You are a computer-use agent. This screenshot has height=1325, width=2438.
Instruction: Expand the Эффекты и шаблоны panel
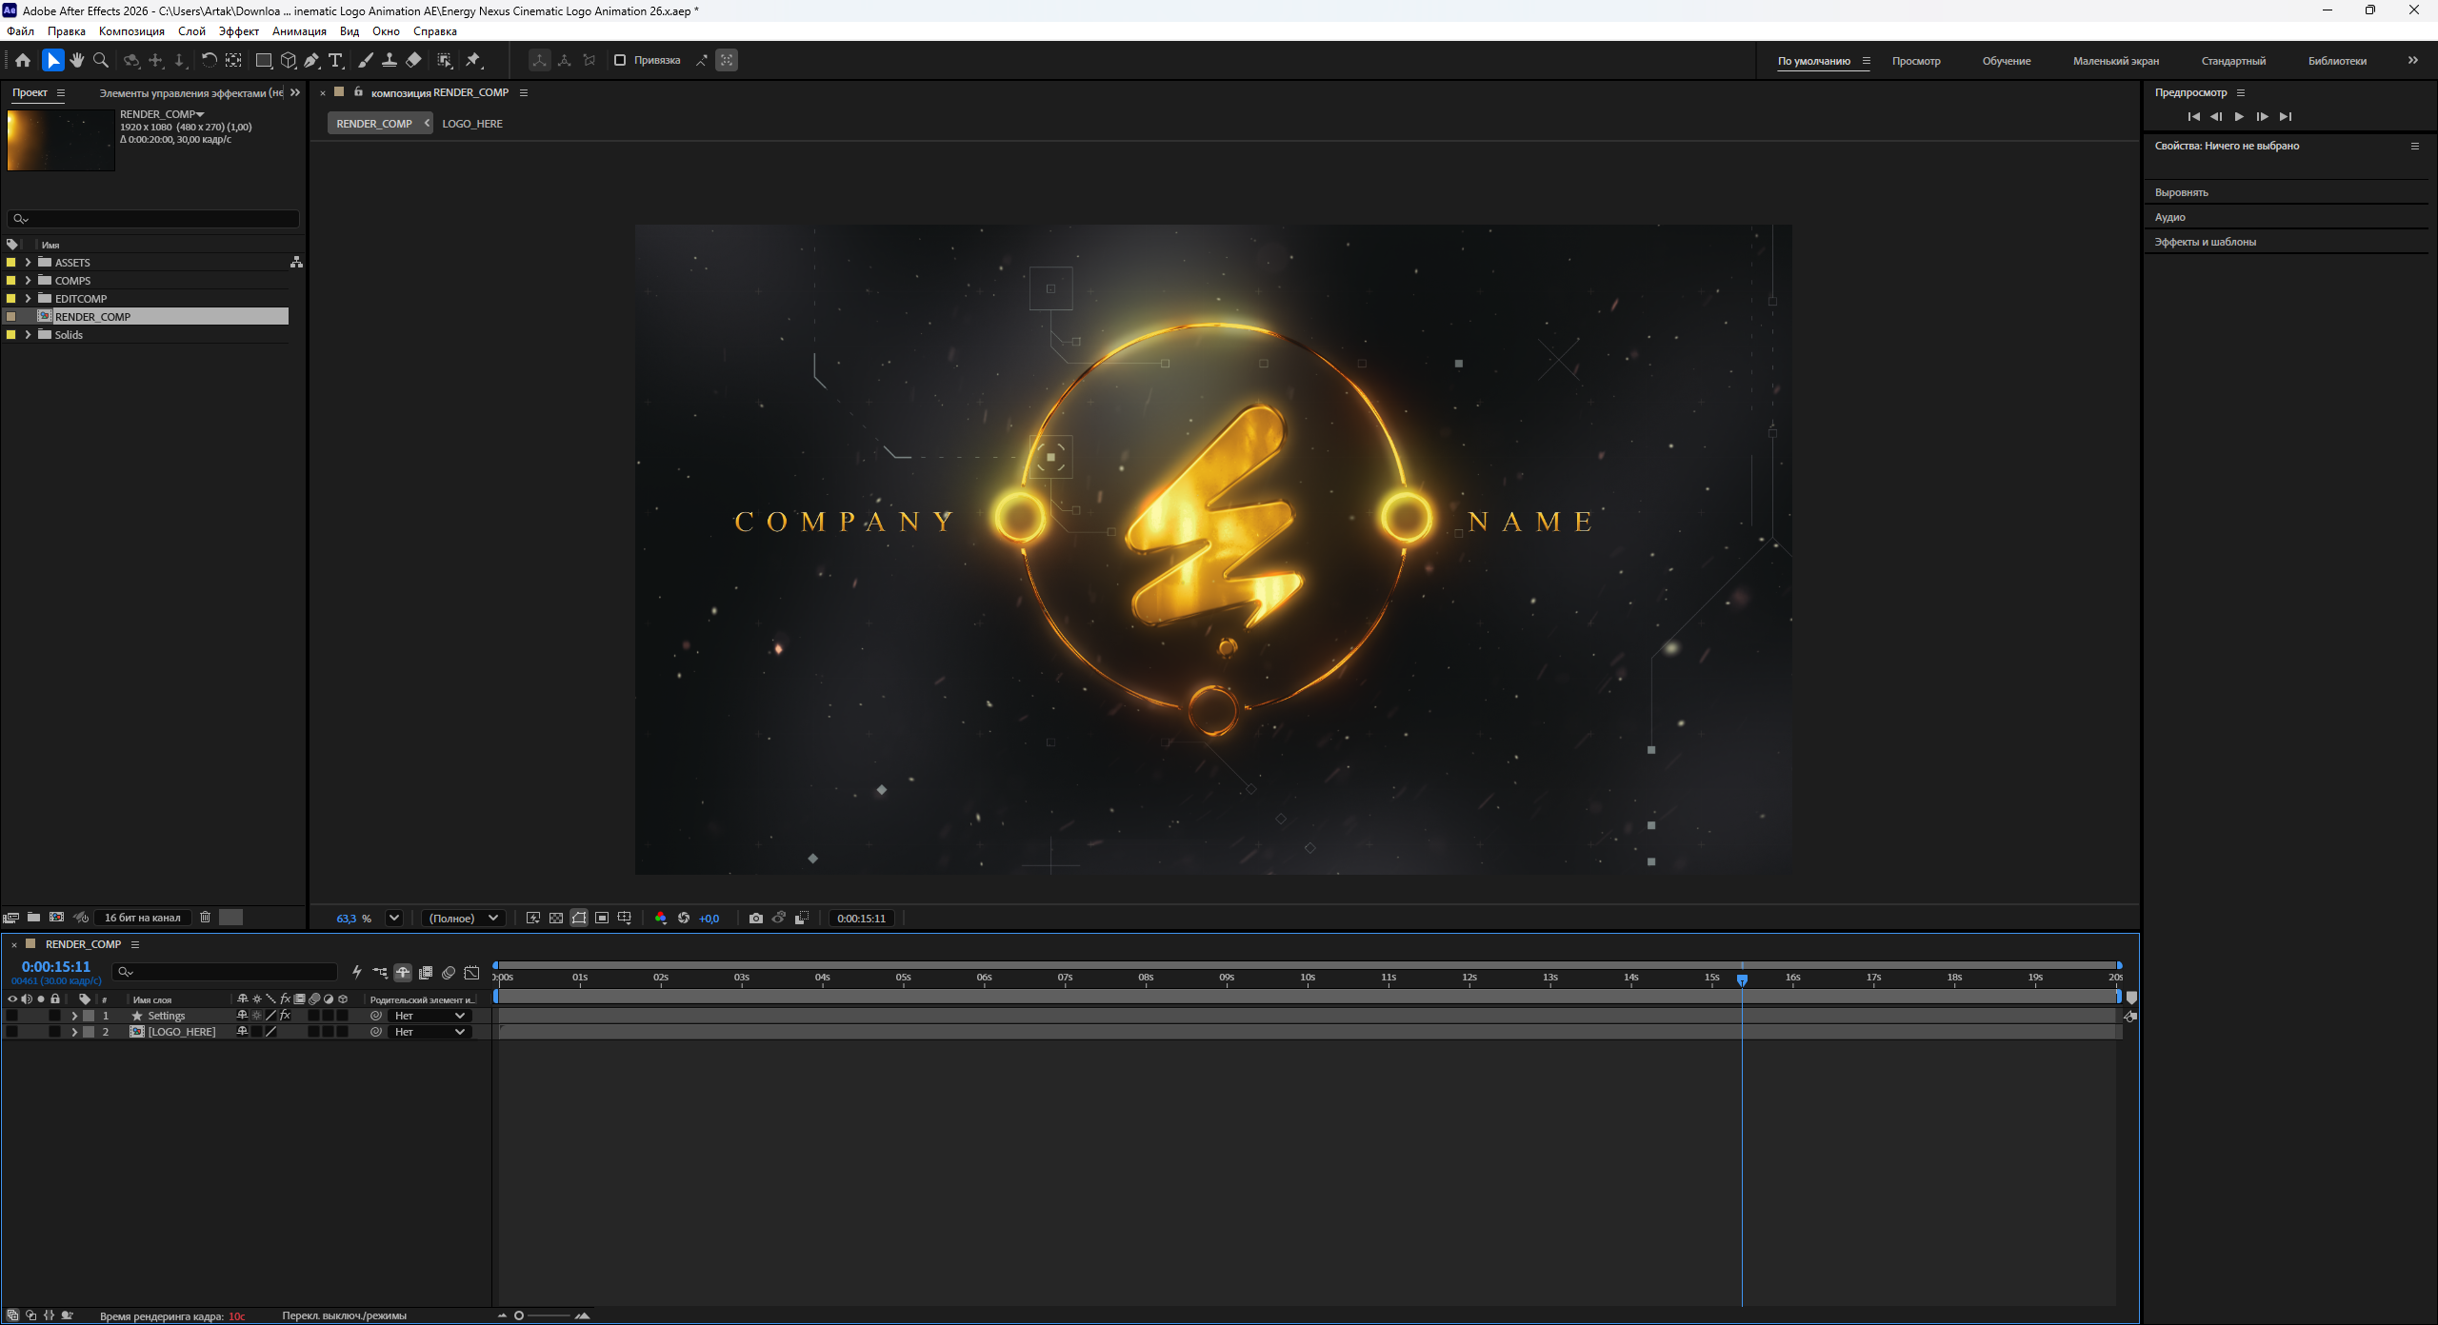(x=2205, y=242)
